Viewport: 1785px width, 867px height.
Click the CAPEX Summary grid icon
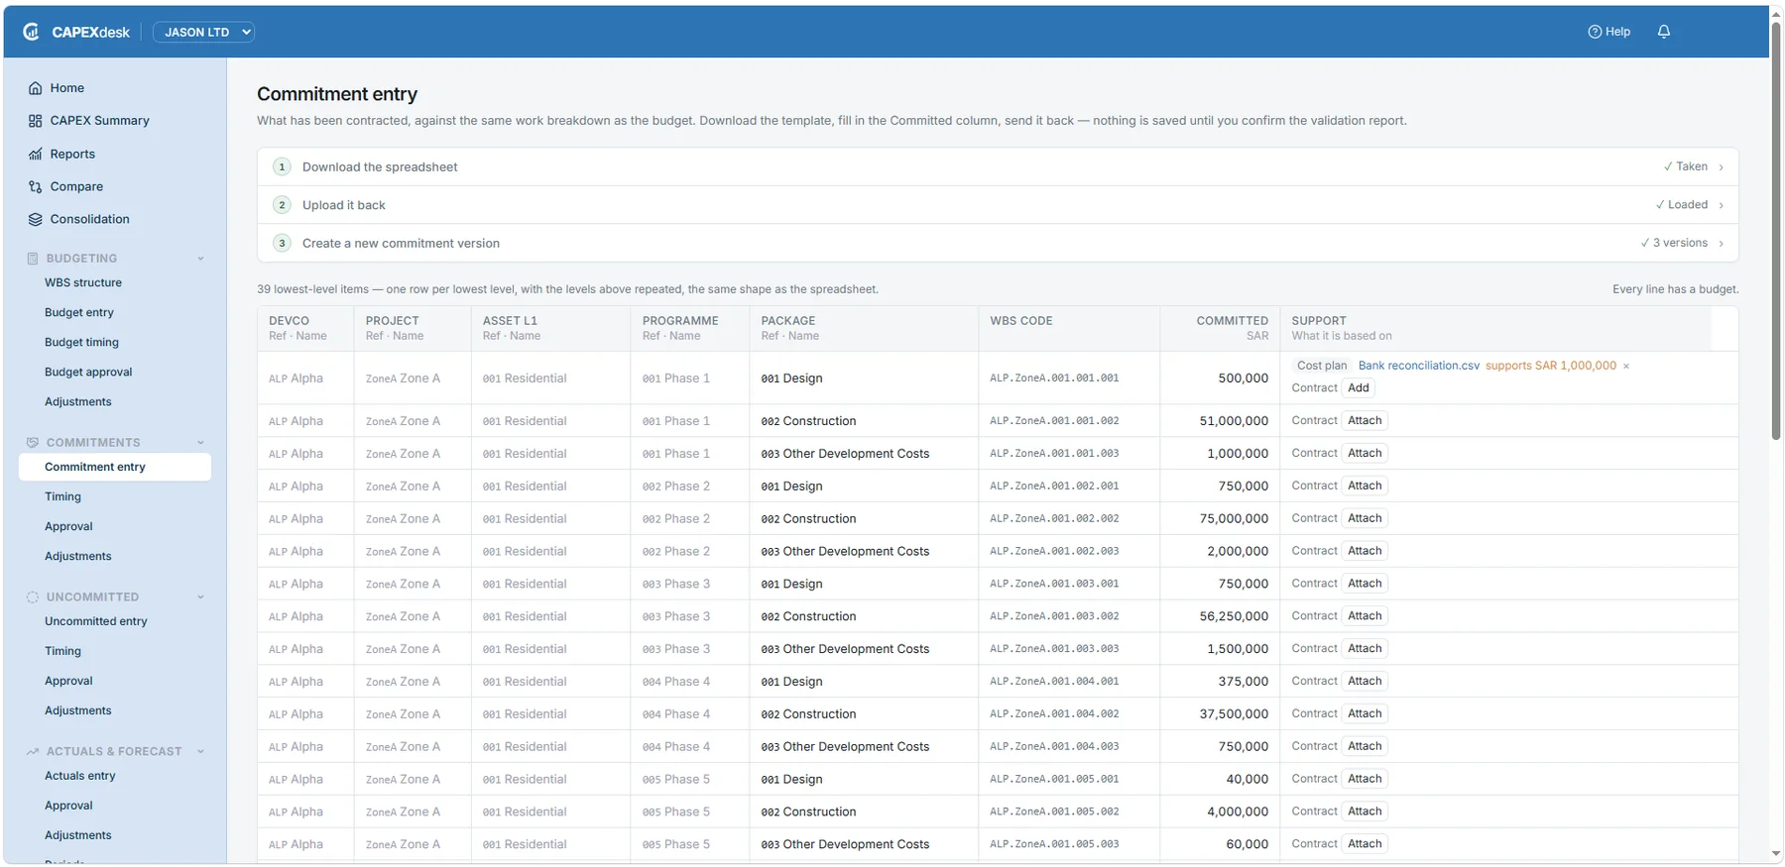[36, 121]
